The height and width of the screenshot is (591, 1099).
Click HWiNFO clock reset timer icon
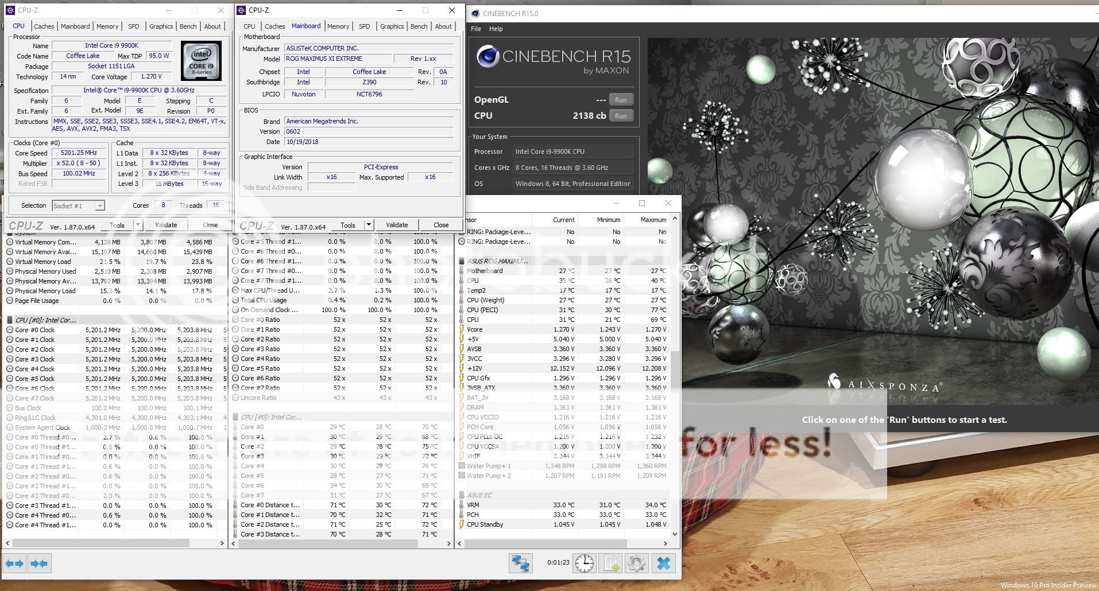pyautogui.click(x=585, y=563)
